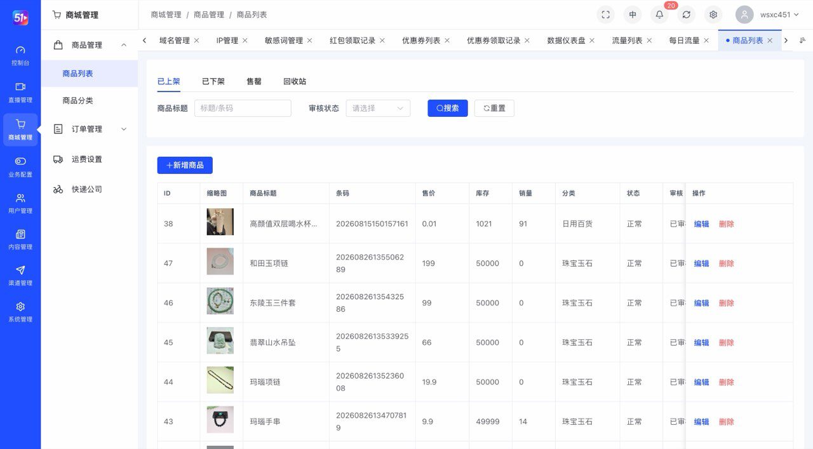
Task: Click 商品管理 in the breadcrumb
Action: point(209,15)
